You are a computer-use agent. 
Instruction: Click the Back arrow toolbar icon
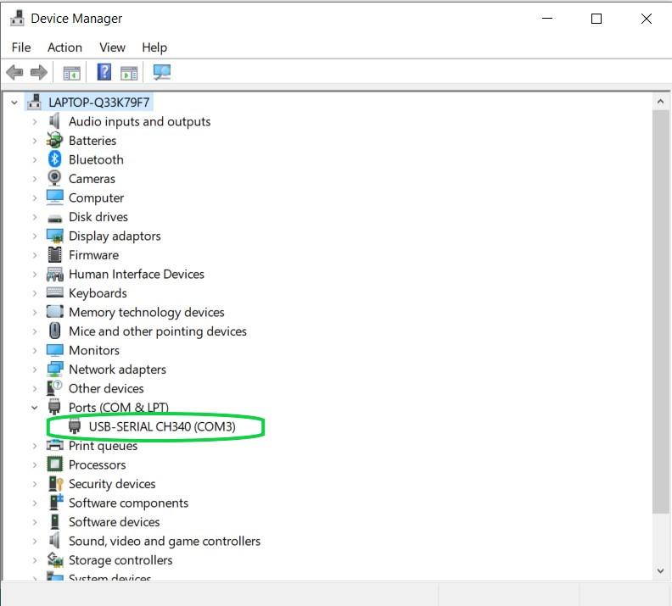click(14, 73)
